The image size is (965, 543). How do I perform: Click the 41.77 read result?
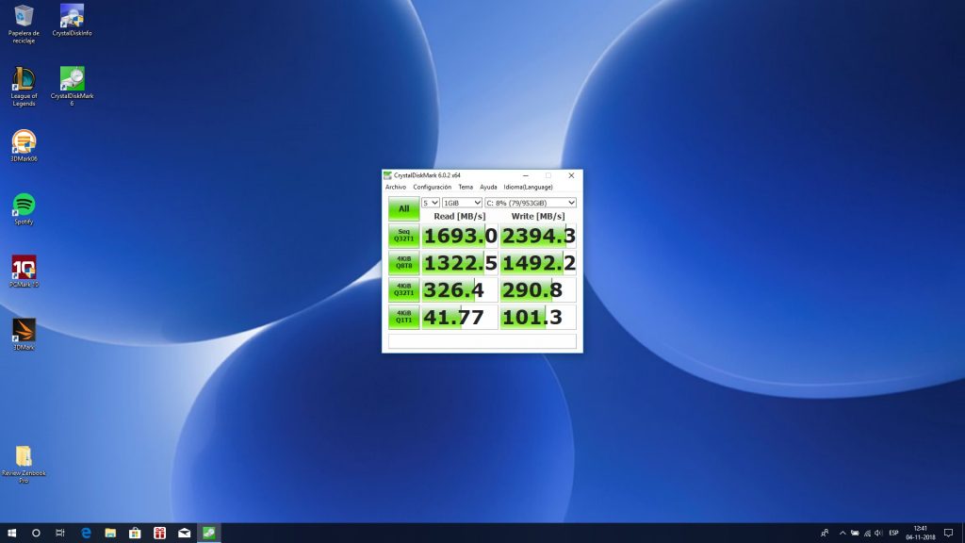click(459, 317)
